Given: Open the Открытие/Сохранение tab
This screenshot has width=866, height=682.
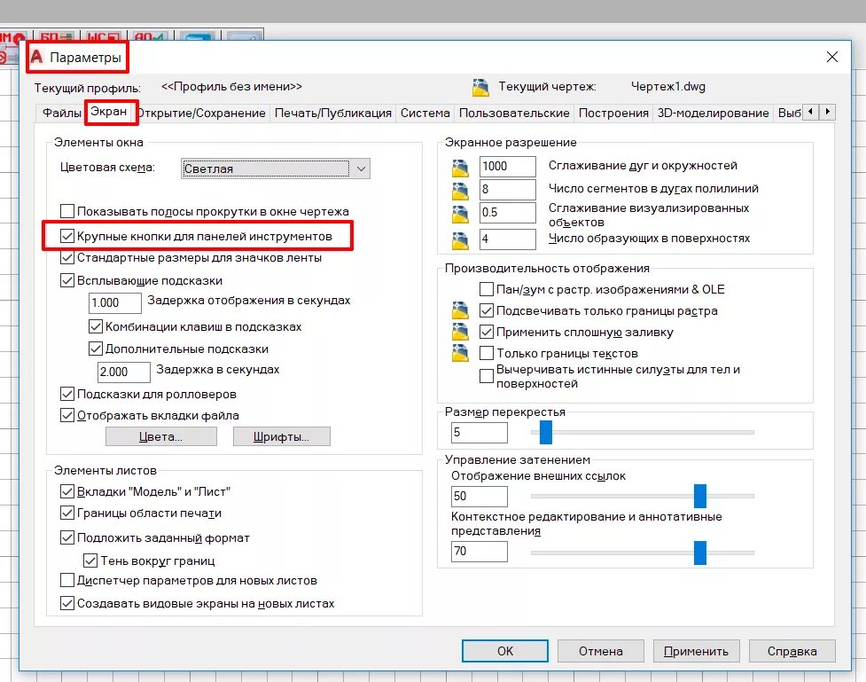Looking at the screenshot, I should [x=201, y=113].
